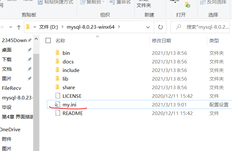Unpin the Desktop quick access item
Screen dimensions: 232x151
[x=29, y=50]
